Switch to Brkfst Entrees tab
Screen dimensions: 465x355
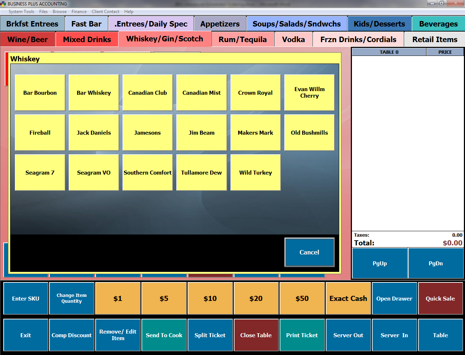[32, 24]
